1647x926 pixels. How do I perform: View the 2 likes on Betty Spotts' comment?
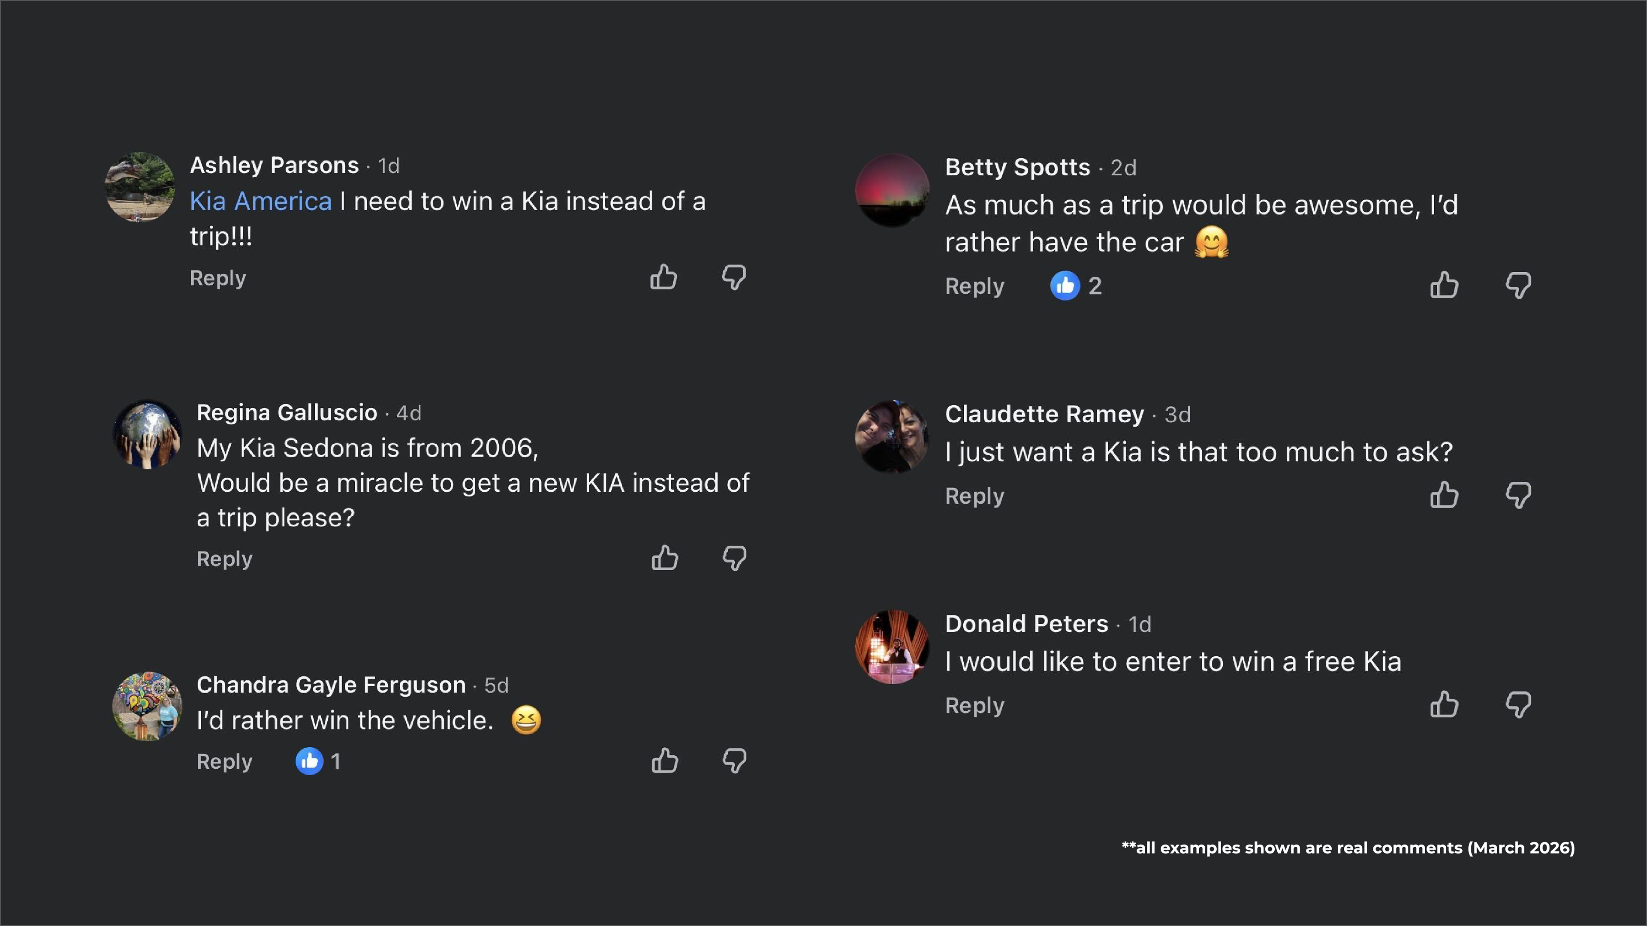coord(1077,286)
